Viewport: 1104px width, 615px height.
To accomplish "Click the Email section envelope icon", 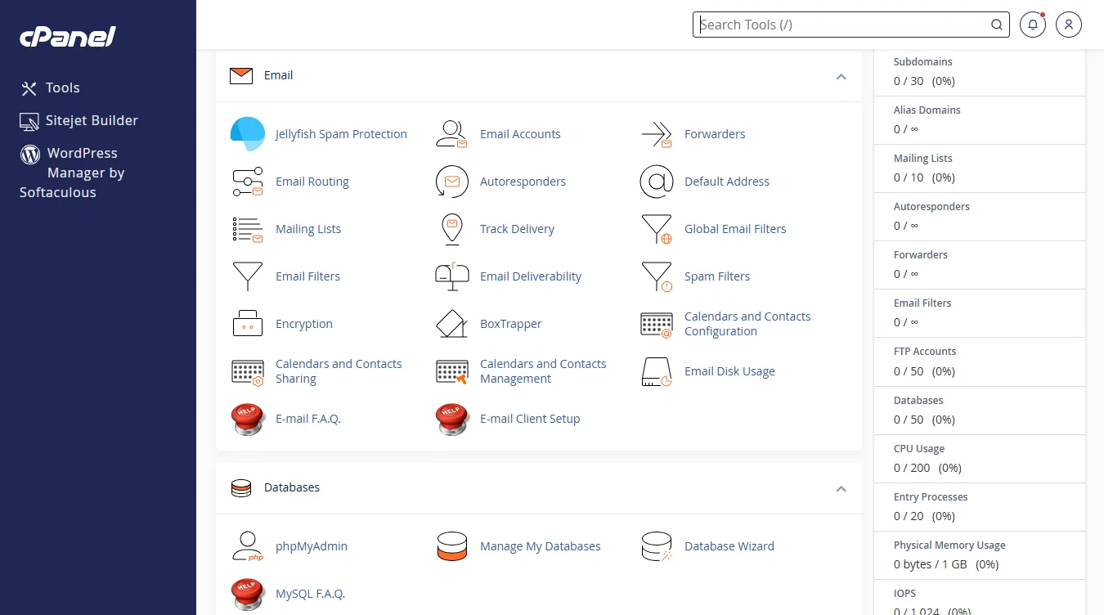I will (x=241, y=75).
